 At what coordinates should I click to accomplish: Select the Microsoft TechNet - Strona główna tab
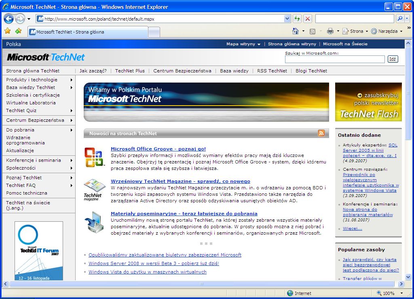(x=88, y=32)
